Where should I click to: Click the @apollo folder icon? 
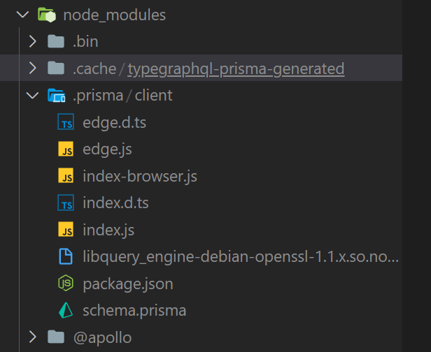coord(56,337)
